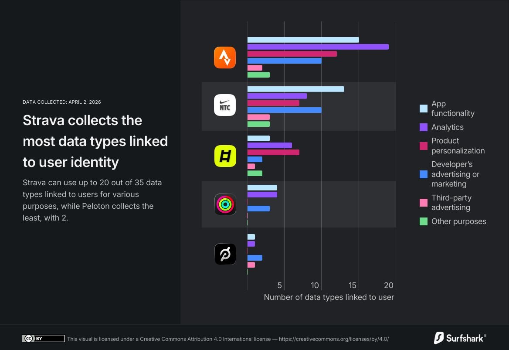Open the creativecommons.org license URL
The width and height of the screenshot is (509, 350).
point(333,339)
